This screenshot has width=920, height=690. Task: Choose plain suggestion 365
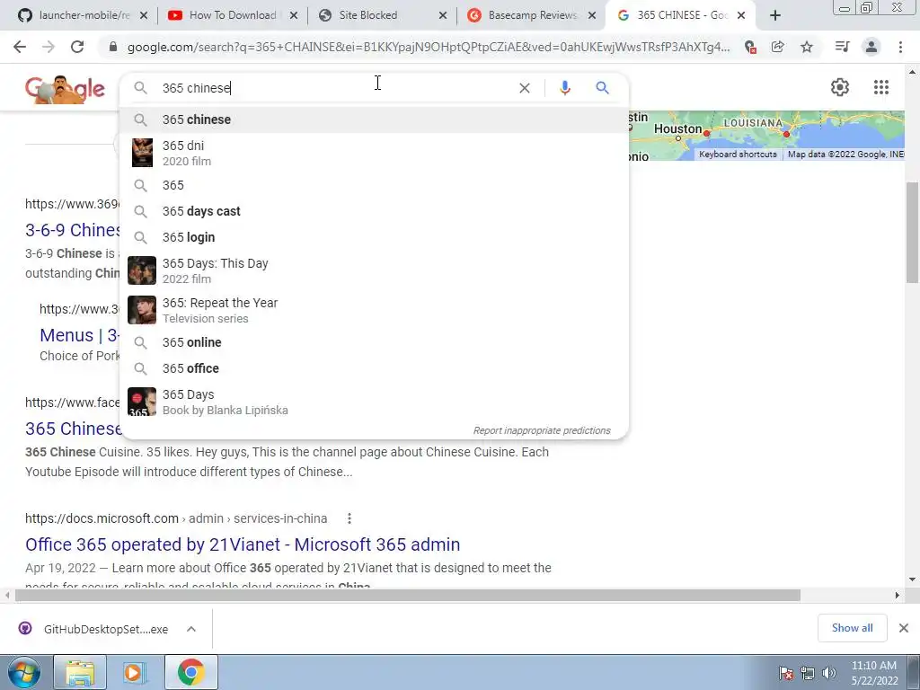tap(374, 185)
